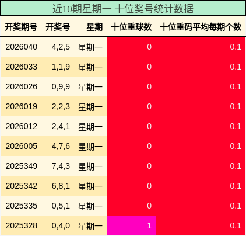Select winning numbers 1,1,9
The width and height of the screenshot is (246, 236).
tap(61, 67)
